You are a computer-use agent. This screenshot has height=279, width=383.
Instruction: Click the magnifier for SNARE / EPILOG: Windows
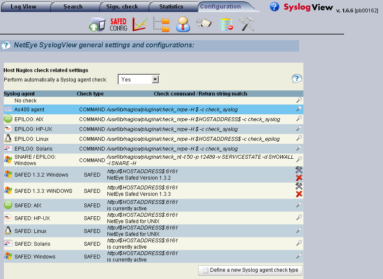[x=299, y=159]
